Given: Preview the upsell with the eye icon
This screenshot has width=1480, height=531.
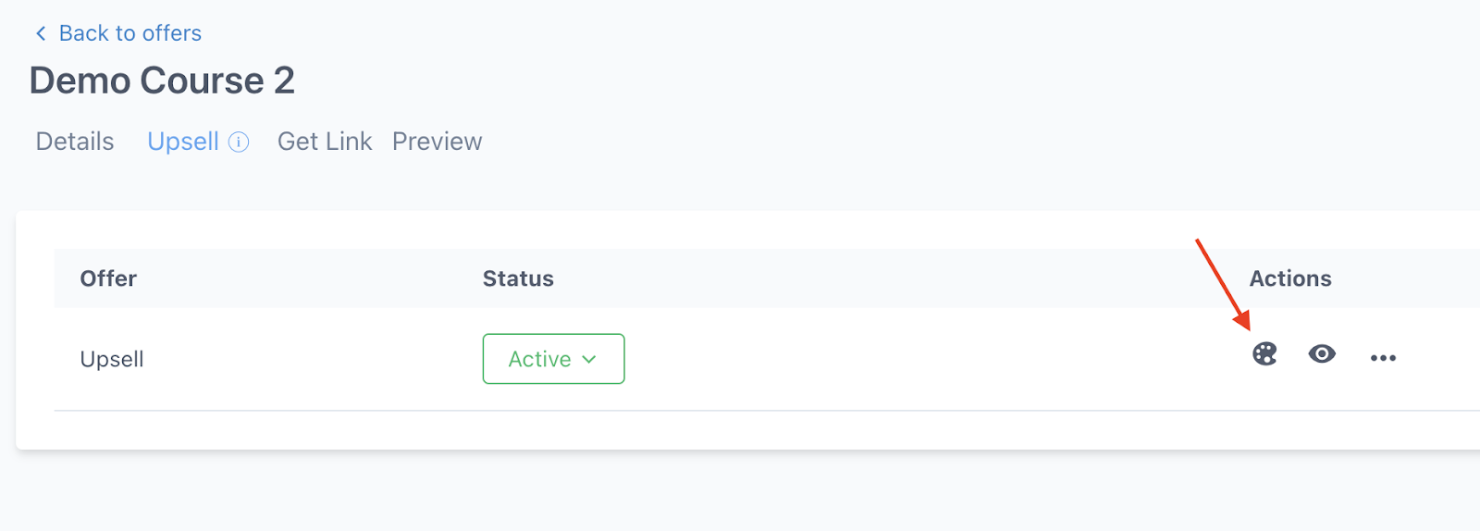Looking at the screenshot, I should point(1322,353).
